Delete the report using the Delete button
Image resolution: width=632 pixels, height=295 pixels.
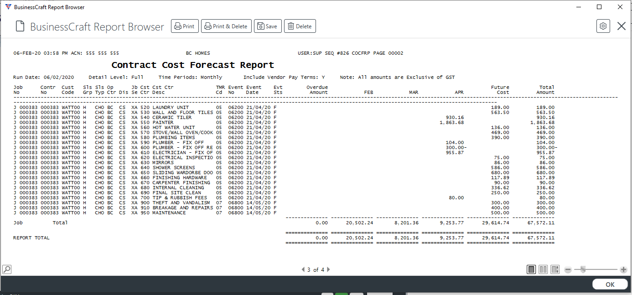[x=300, y=26]
